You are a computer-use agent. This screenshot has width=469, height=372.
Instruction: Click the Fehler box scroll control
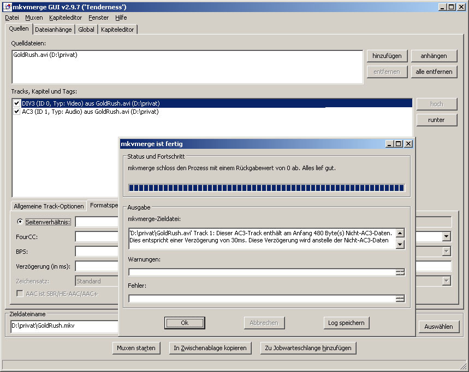point(400,299)
